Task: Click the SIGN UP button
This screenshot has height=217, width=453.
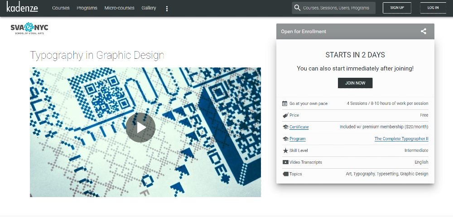Action: point(397,8)
